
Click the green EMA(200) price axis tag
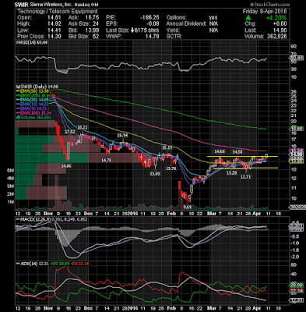[x=296, y=129]
